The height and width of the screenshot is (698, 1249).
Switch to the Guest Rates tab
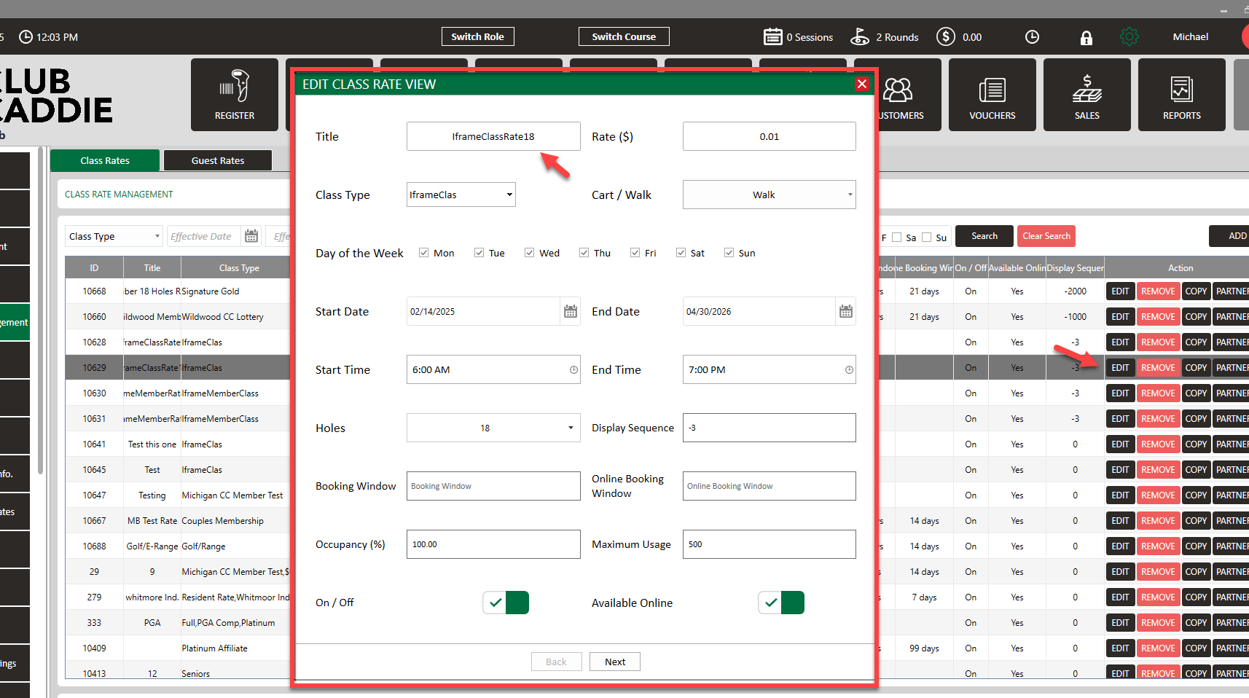click(x=218, y=160)
